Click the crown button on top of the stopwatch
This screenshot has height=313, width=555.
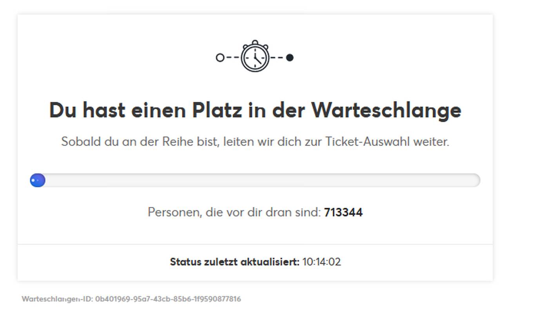[x=255, y=42]
